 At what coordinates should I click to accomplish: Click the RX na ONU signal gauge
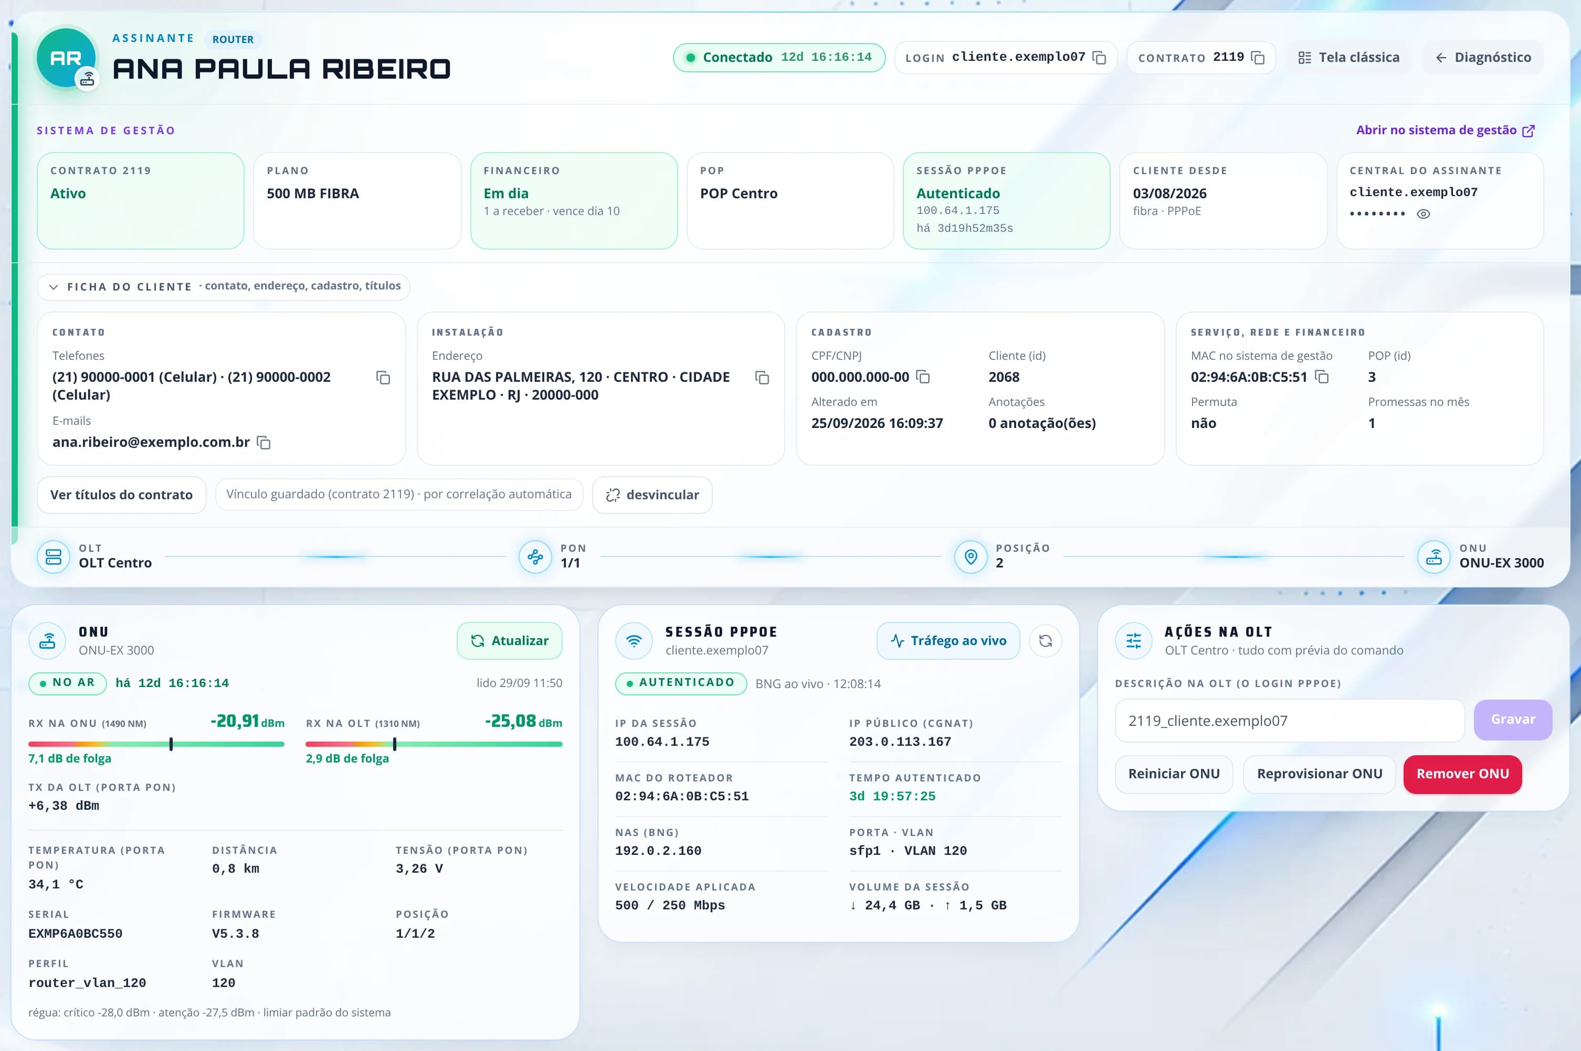tap(156, 744)
